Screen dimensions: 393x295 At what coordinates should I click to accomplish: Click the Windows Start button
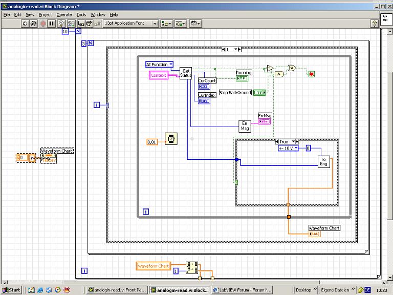[11, 290]
